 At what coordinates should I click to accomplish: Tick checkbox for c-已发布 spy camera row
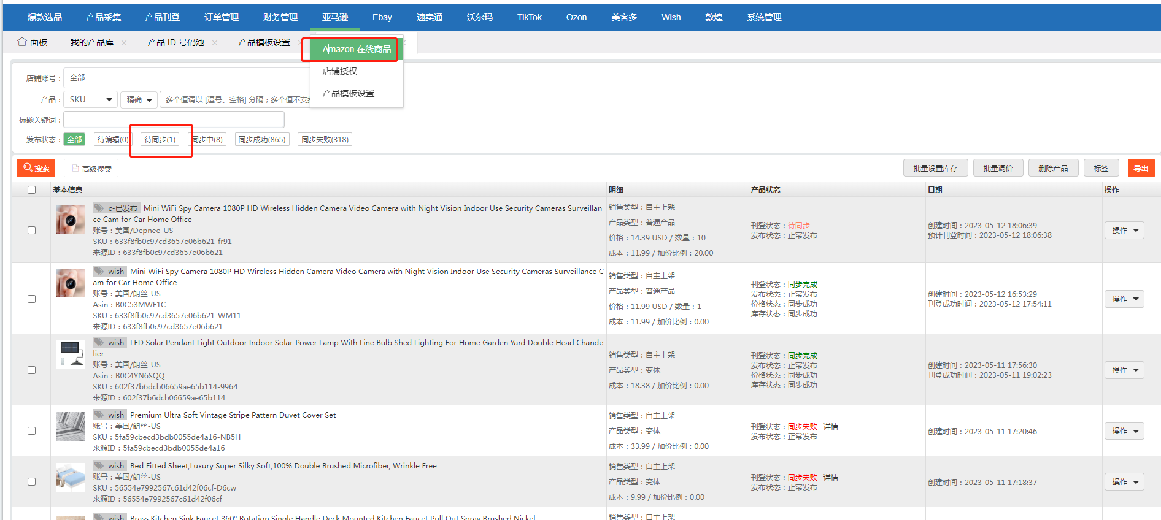tap(31, 230)
